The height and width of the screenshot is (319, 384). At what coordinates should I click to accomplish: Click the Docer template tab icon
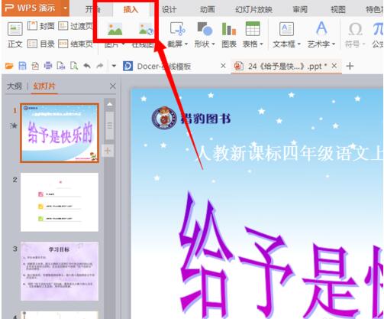point(127,67)
